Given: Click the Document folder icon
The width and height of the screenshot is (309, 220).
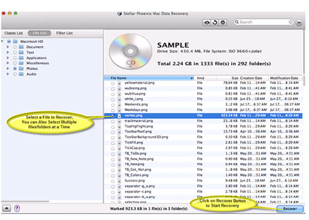Looking at the screenshot, I should (21, 47).
